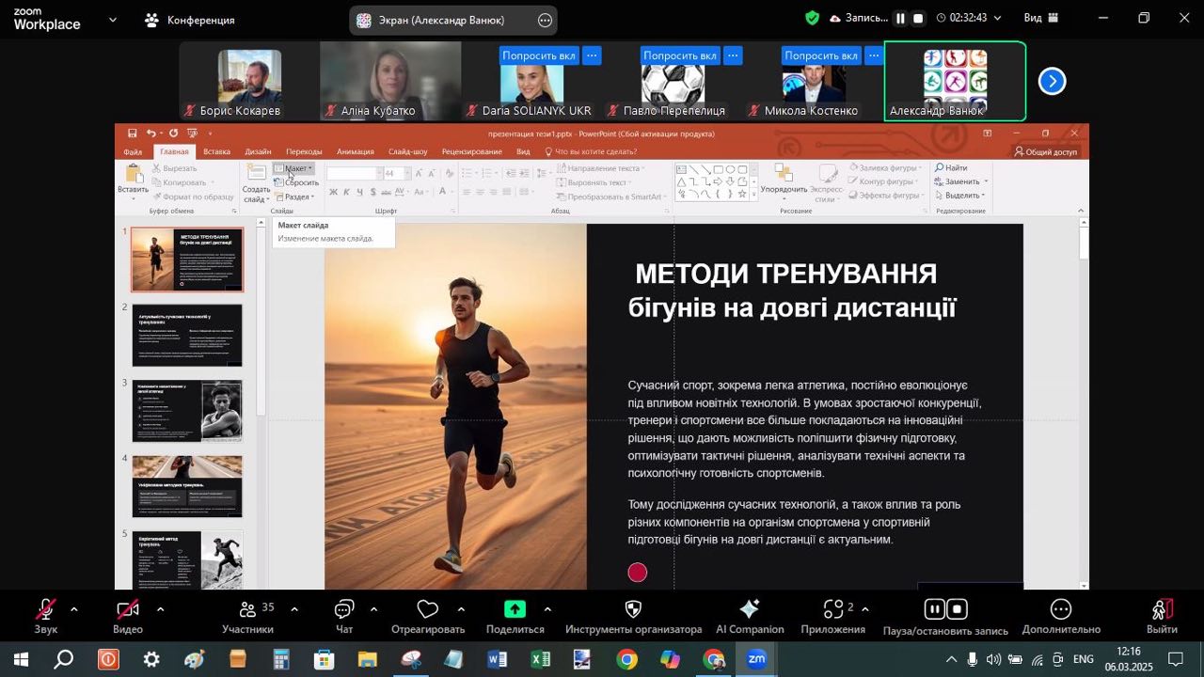Viewport: 1204px width, 677px height.
Task: Switch to the Вставка ribbon tab
Action: tap(216, 151)
